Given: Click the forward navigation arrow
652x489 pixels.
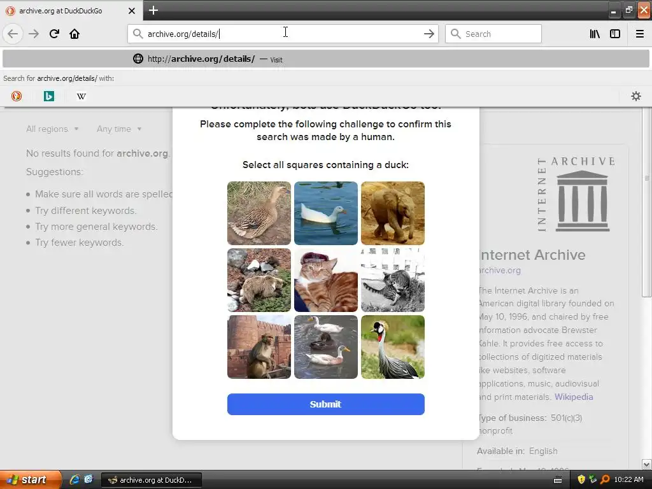Looking at the screenshot, I should tap(34, 34).
